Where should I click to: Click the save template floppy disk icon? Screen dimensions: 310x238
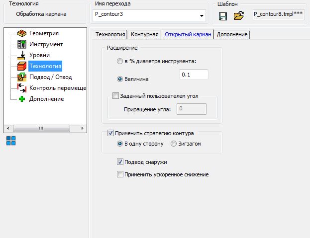[x=223, y=16]
